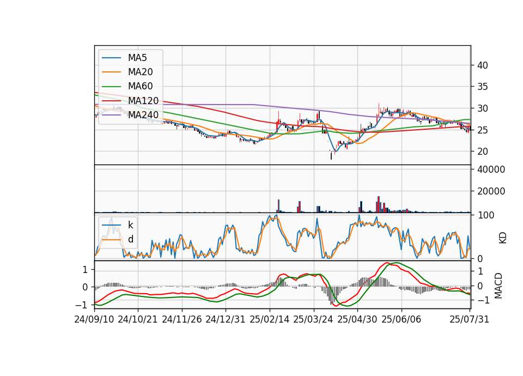
Task: Click the 25/04/30 date axis label
Action: tap(357, 319)
